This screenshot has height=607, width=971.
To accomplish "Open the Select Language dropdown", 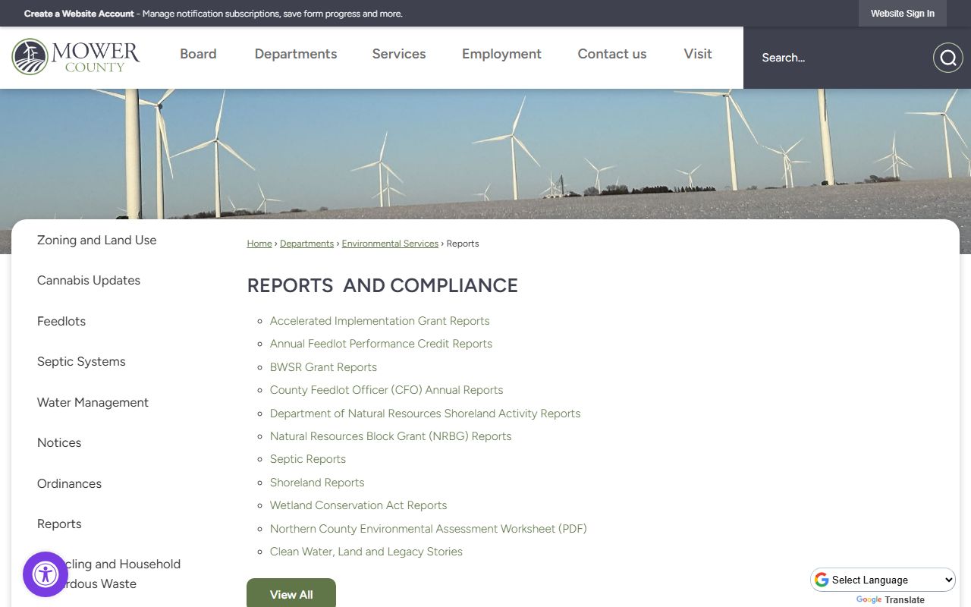I will [x=883, y=580].
